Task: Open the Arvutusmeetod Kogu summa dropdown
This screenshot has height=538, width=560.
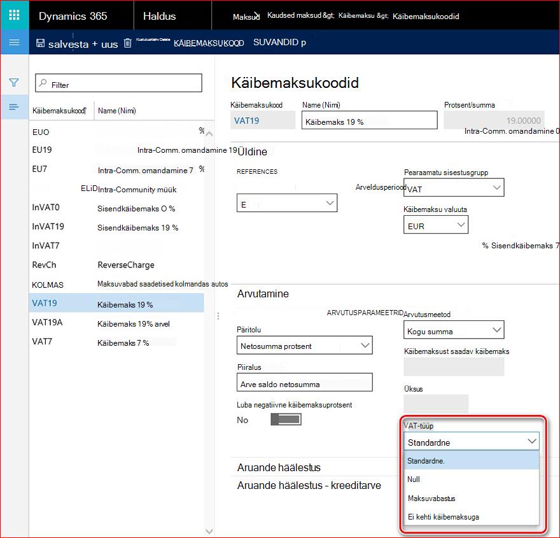Action: click(x=454, y=330)
